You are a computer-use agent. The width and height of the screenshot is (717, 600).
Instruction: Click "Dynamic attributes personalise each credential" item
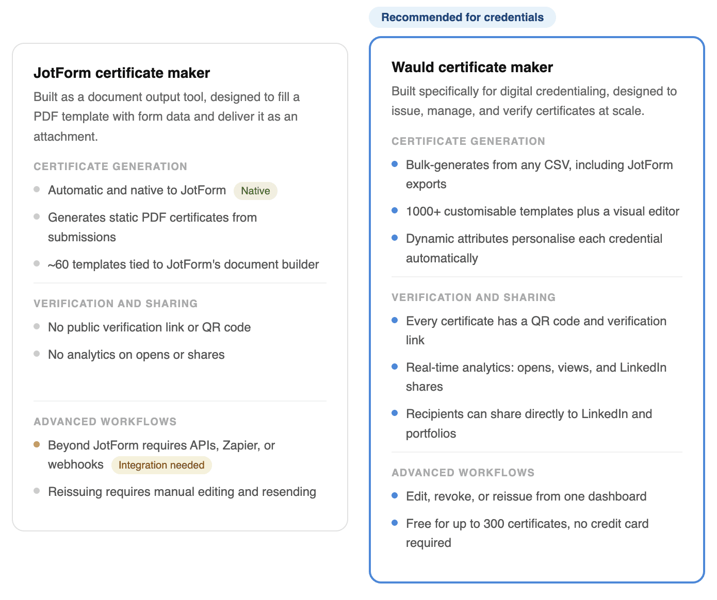click(x=534, y=248)
